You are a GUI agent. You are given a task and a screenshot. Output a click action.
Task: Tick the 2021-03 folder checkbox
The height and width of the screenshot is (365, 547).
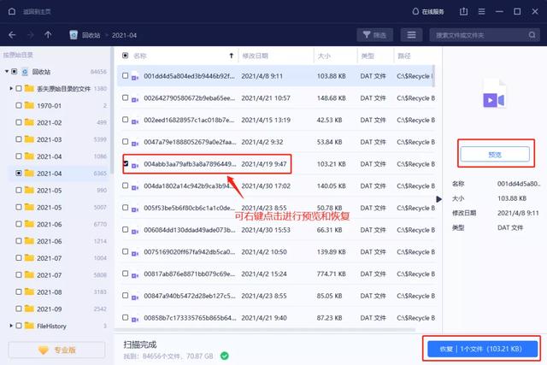(x=19, y=139)
